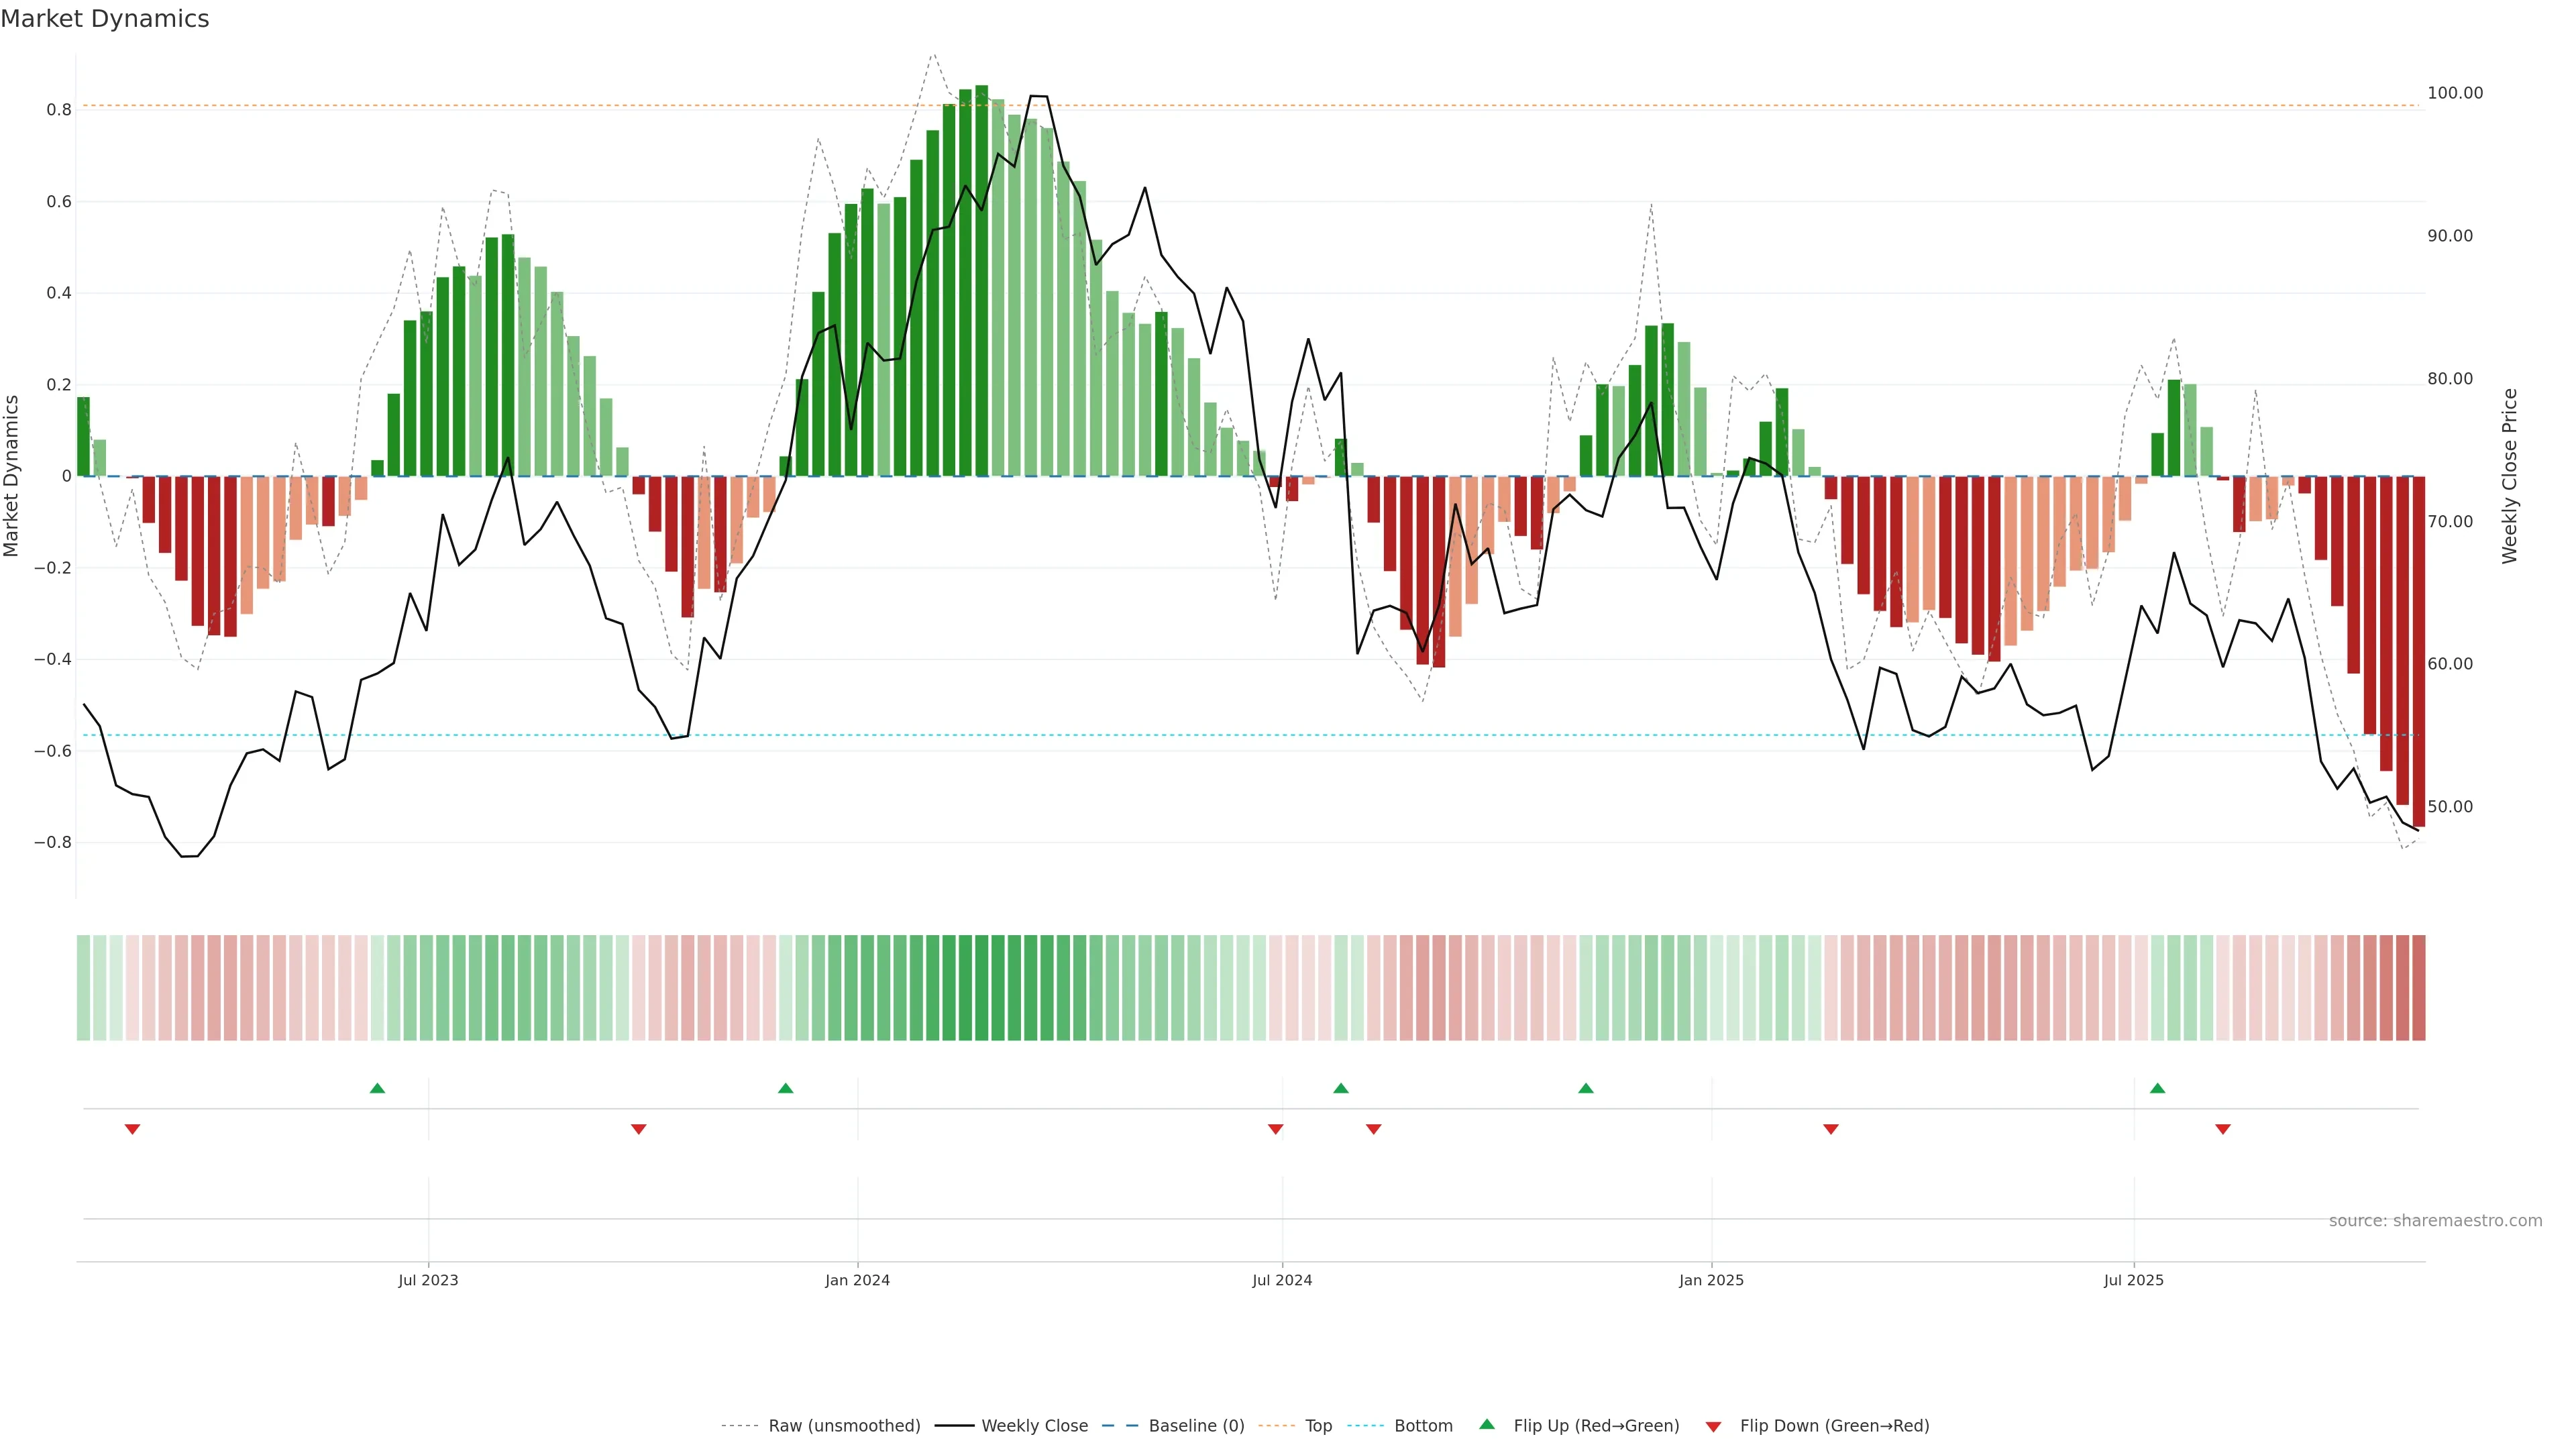Click the green flip-up marker after Jul 2025
2576x1449 pixels.
(2157, 1088)
